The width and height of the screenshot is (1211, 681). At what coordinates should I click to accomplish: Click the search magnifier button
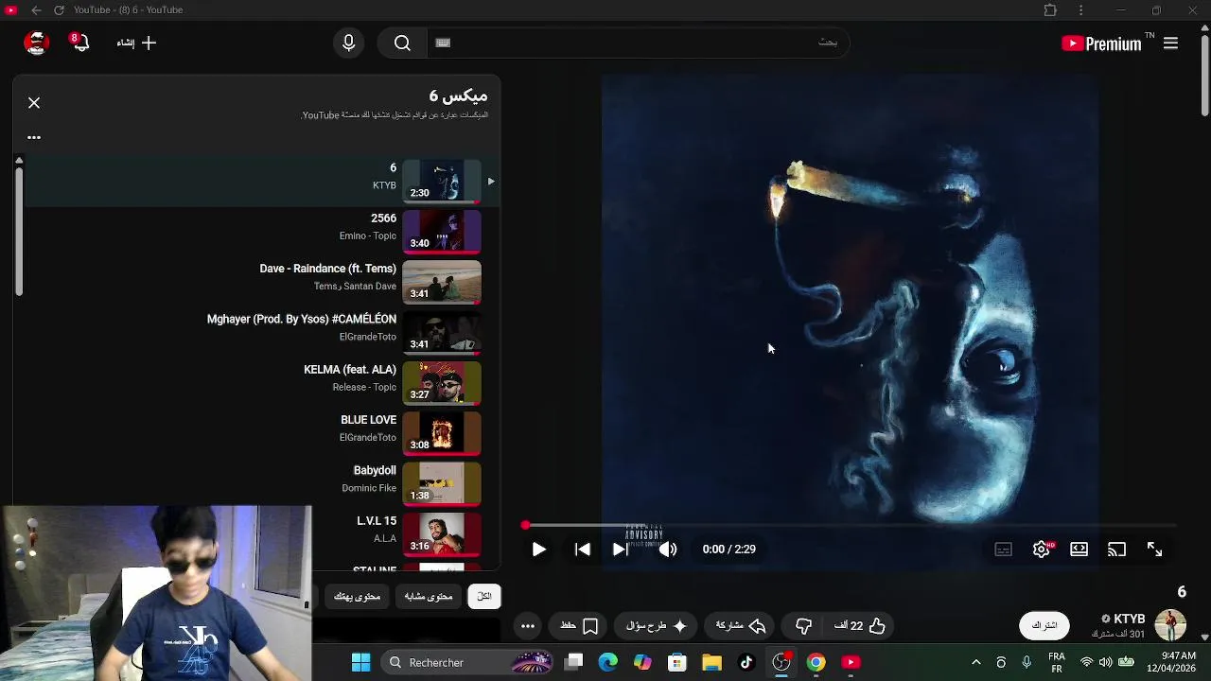[402, 43]
